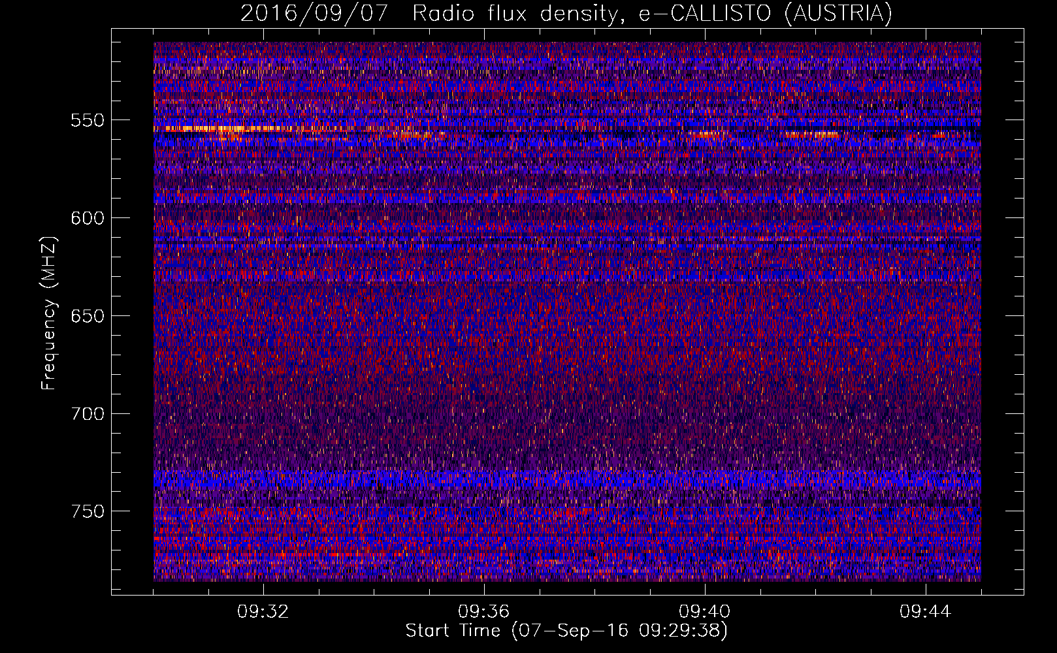Image resolution: width=1057 pixels, height=653 pixels.
Task: Click the 550 frequency tick label
Action: (88, 120)
